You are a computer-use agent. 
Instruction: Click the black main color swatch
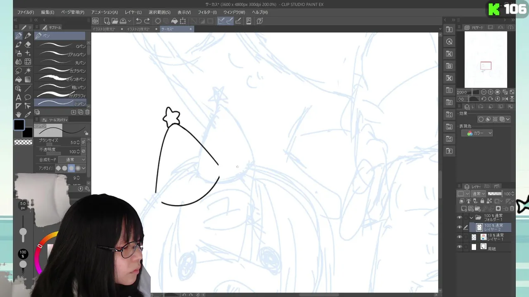coord(19,125)
